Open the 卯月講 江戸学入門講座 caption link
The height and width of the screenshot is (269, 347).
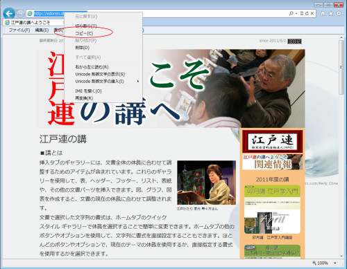pyautogui.click(x=272, y=237)
